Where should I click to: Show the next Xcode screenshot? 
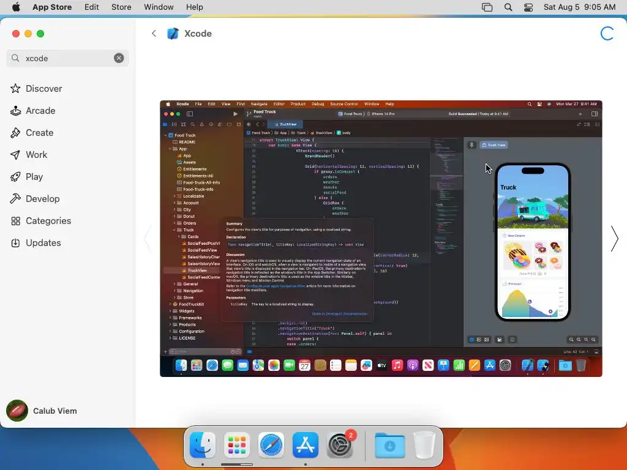point(615,239)
